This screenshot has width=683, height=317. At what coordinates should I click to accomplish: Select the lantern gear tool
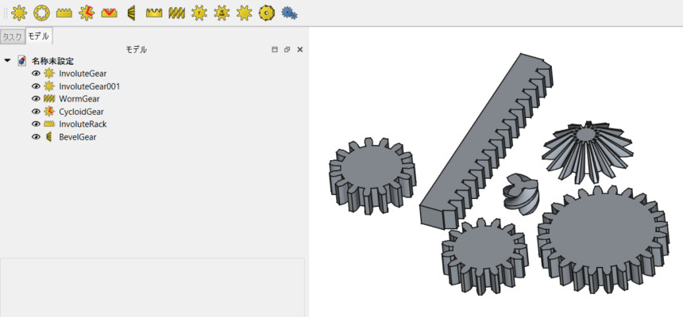tap(245, 13)
